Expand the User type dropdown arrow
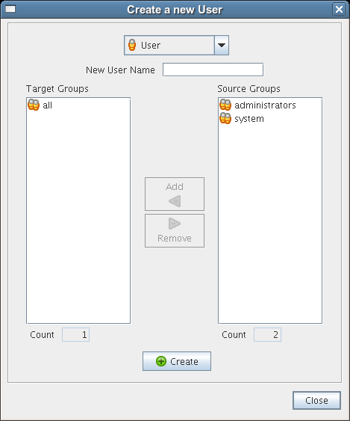The image size is (350, 421). click(x=222, y=45)
